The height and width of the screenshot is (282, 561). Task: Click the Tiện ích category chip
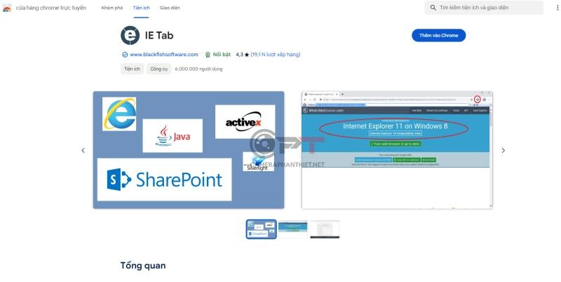[x=132, y=69]
